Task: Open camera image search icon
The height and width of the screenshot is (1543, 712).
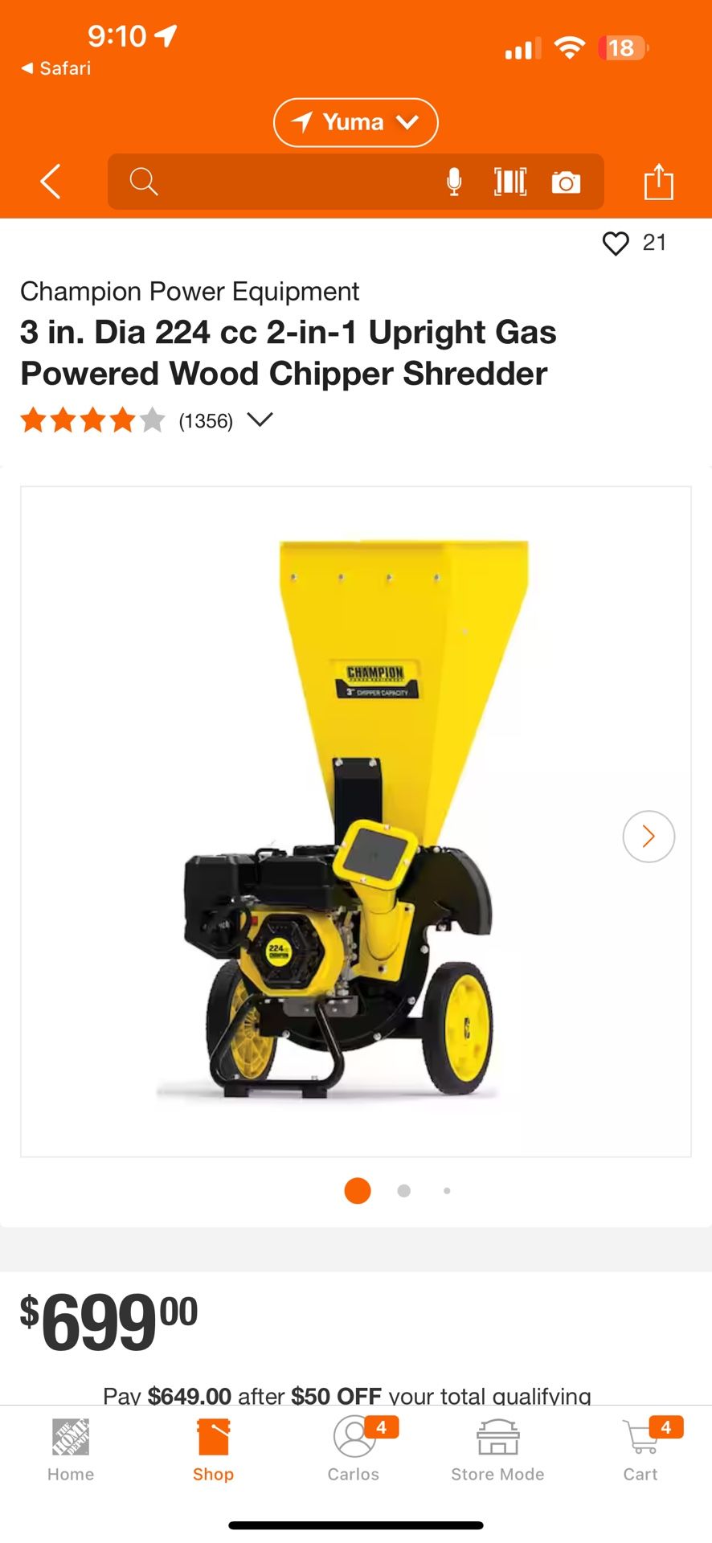Action: click(567, 182)
